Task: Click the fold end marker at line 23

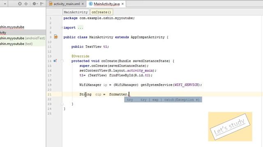Action: tap(62, 104)
